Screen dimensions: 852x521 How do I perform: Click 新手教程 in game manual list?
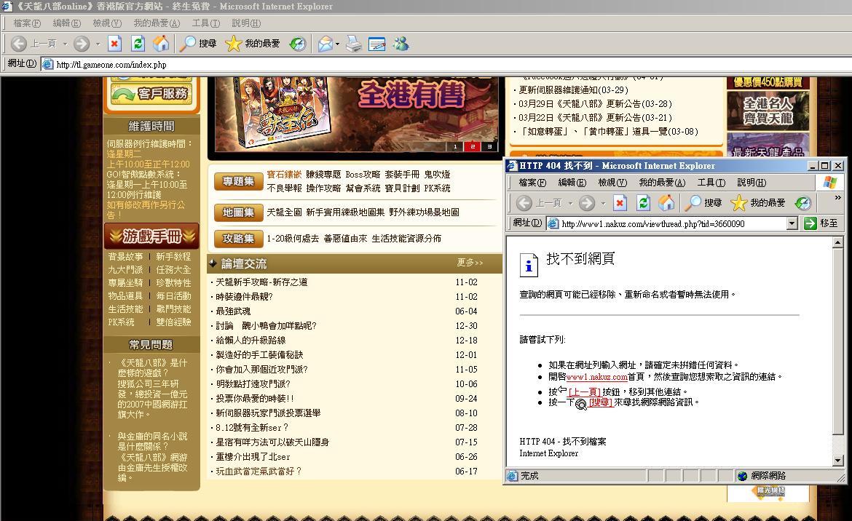click(173, 257)
